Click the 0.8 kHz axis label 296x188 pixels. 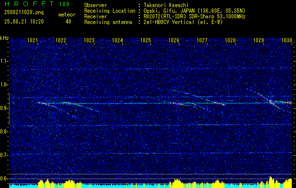(4, 132)
